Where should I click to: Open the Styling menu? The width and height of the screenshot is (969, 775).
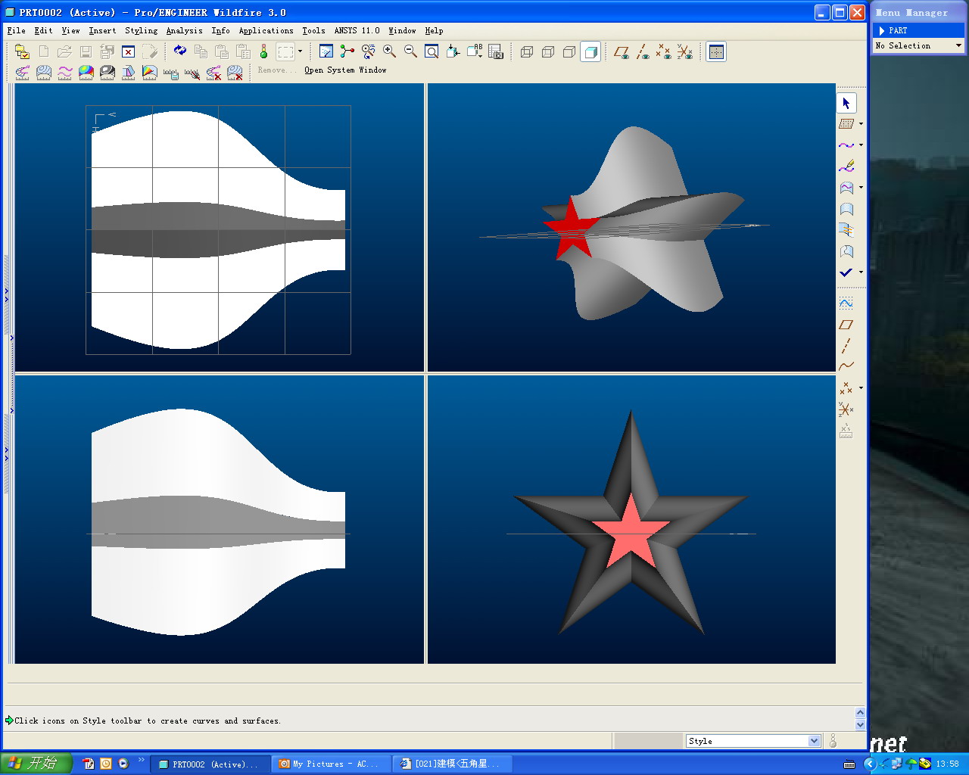142,30
